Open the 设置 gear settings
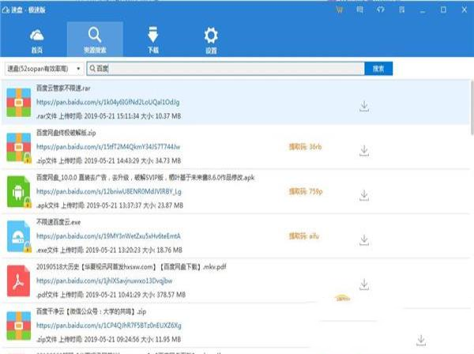Viewport: 474px width, 354px height. tap(210, 40)
